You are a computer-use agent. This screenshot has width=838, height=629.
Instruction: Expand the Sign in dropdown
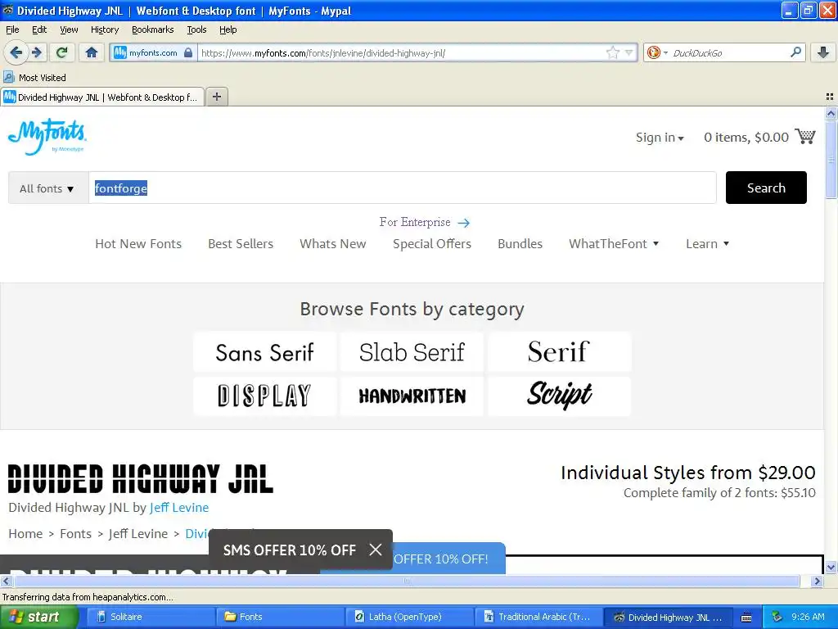(660, 138)
